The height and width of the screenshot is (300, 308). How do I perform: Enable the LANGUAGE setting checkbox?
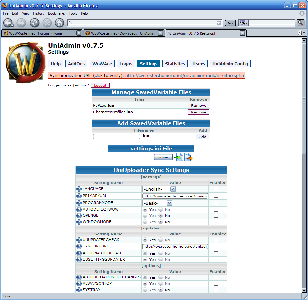216,189
